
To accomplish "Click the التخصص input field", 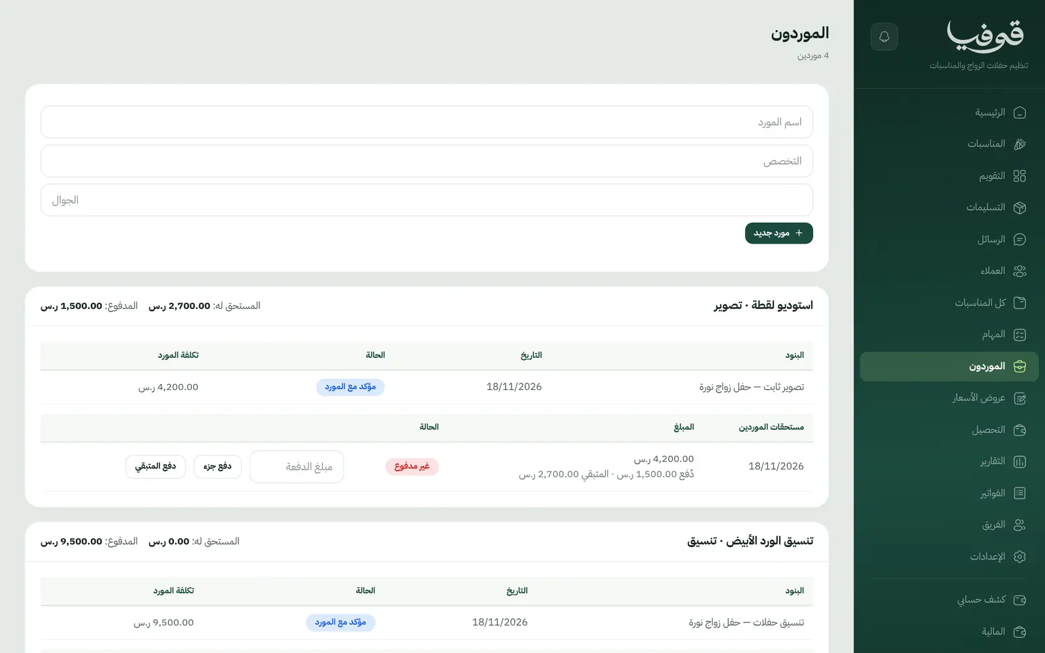I will pos(426,161).
